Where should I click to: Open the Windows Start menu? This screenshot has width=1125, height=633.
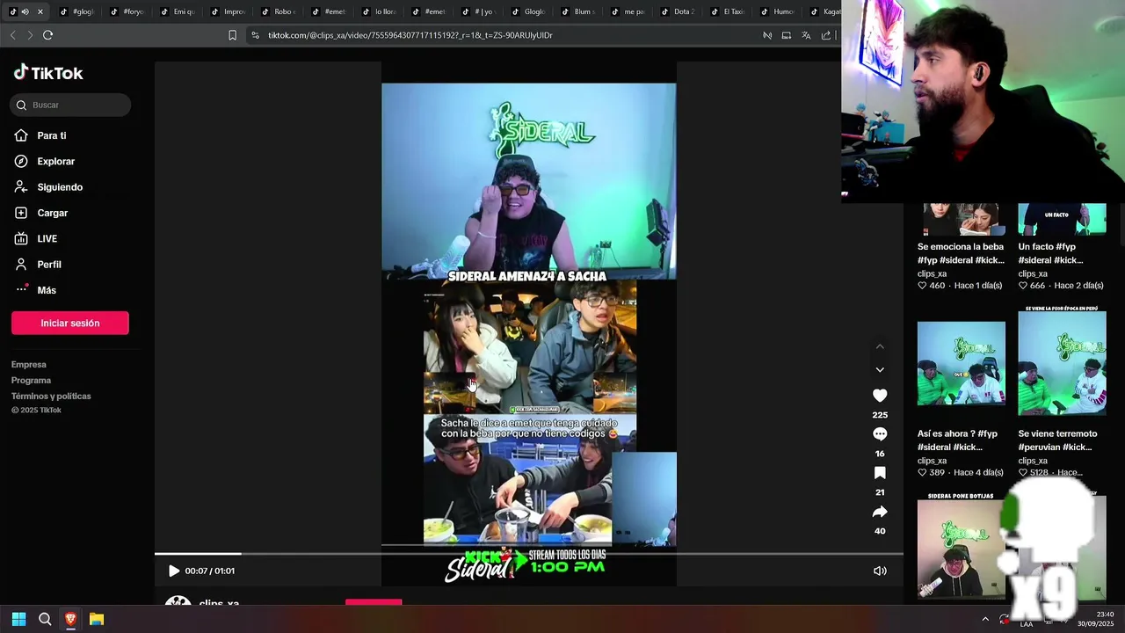tap(18, 619)
